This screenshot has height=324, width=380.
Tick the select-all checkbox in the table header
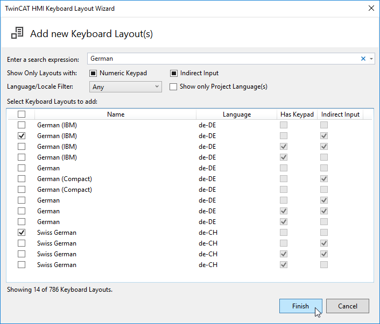click(22, 114)
